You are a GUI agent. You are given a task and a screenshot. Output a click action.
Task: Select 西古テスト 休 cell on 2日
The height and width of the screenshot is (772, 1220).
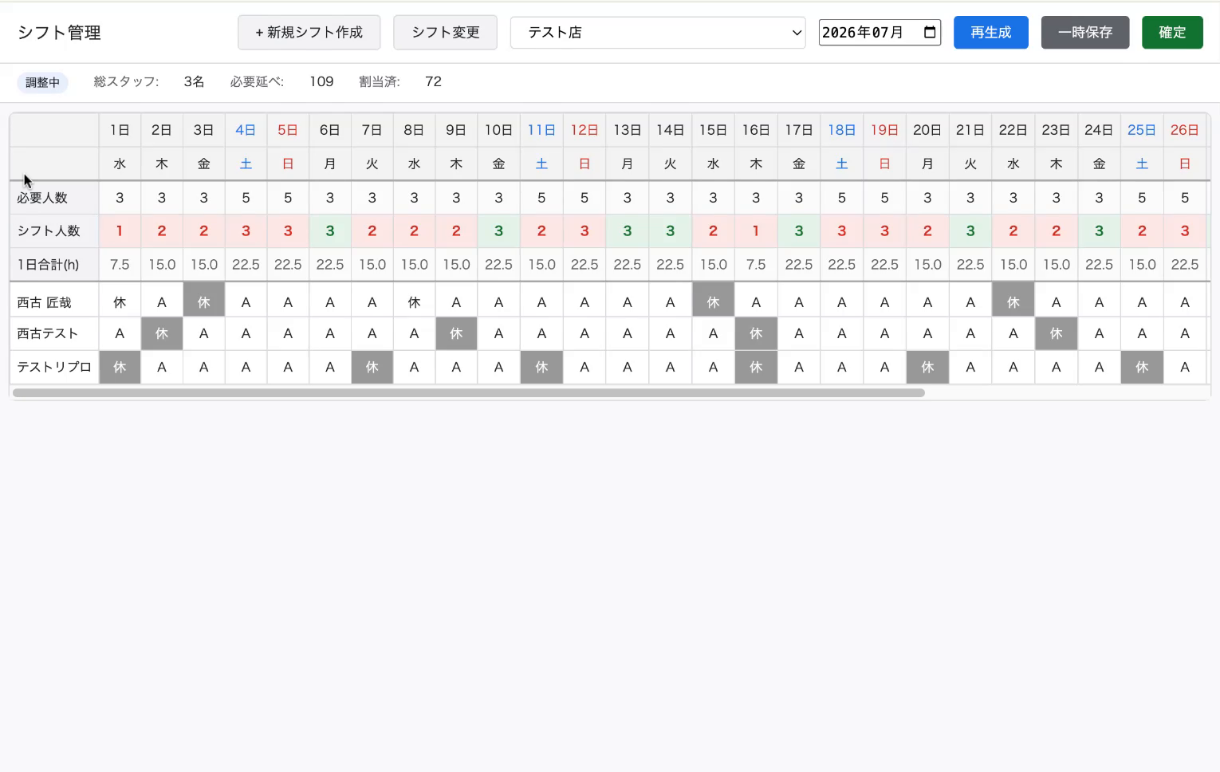[x=162, y=333]
